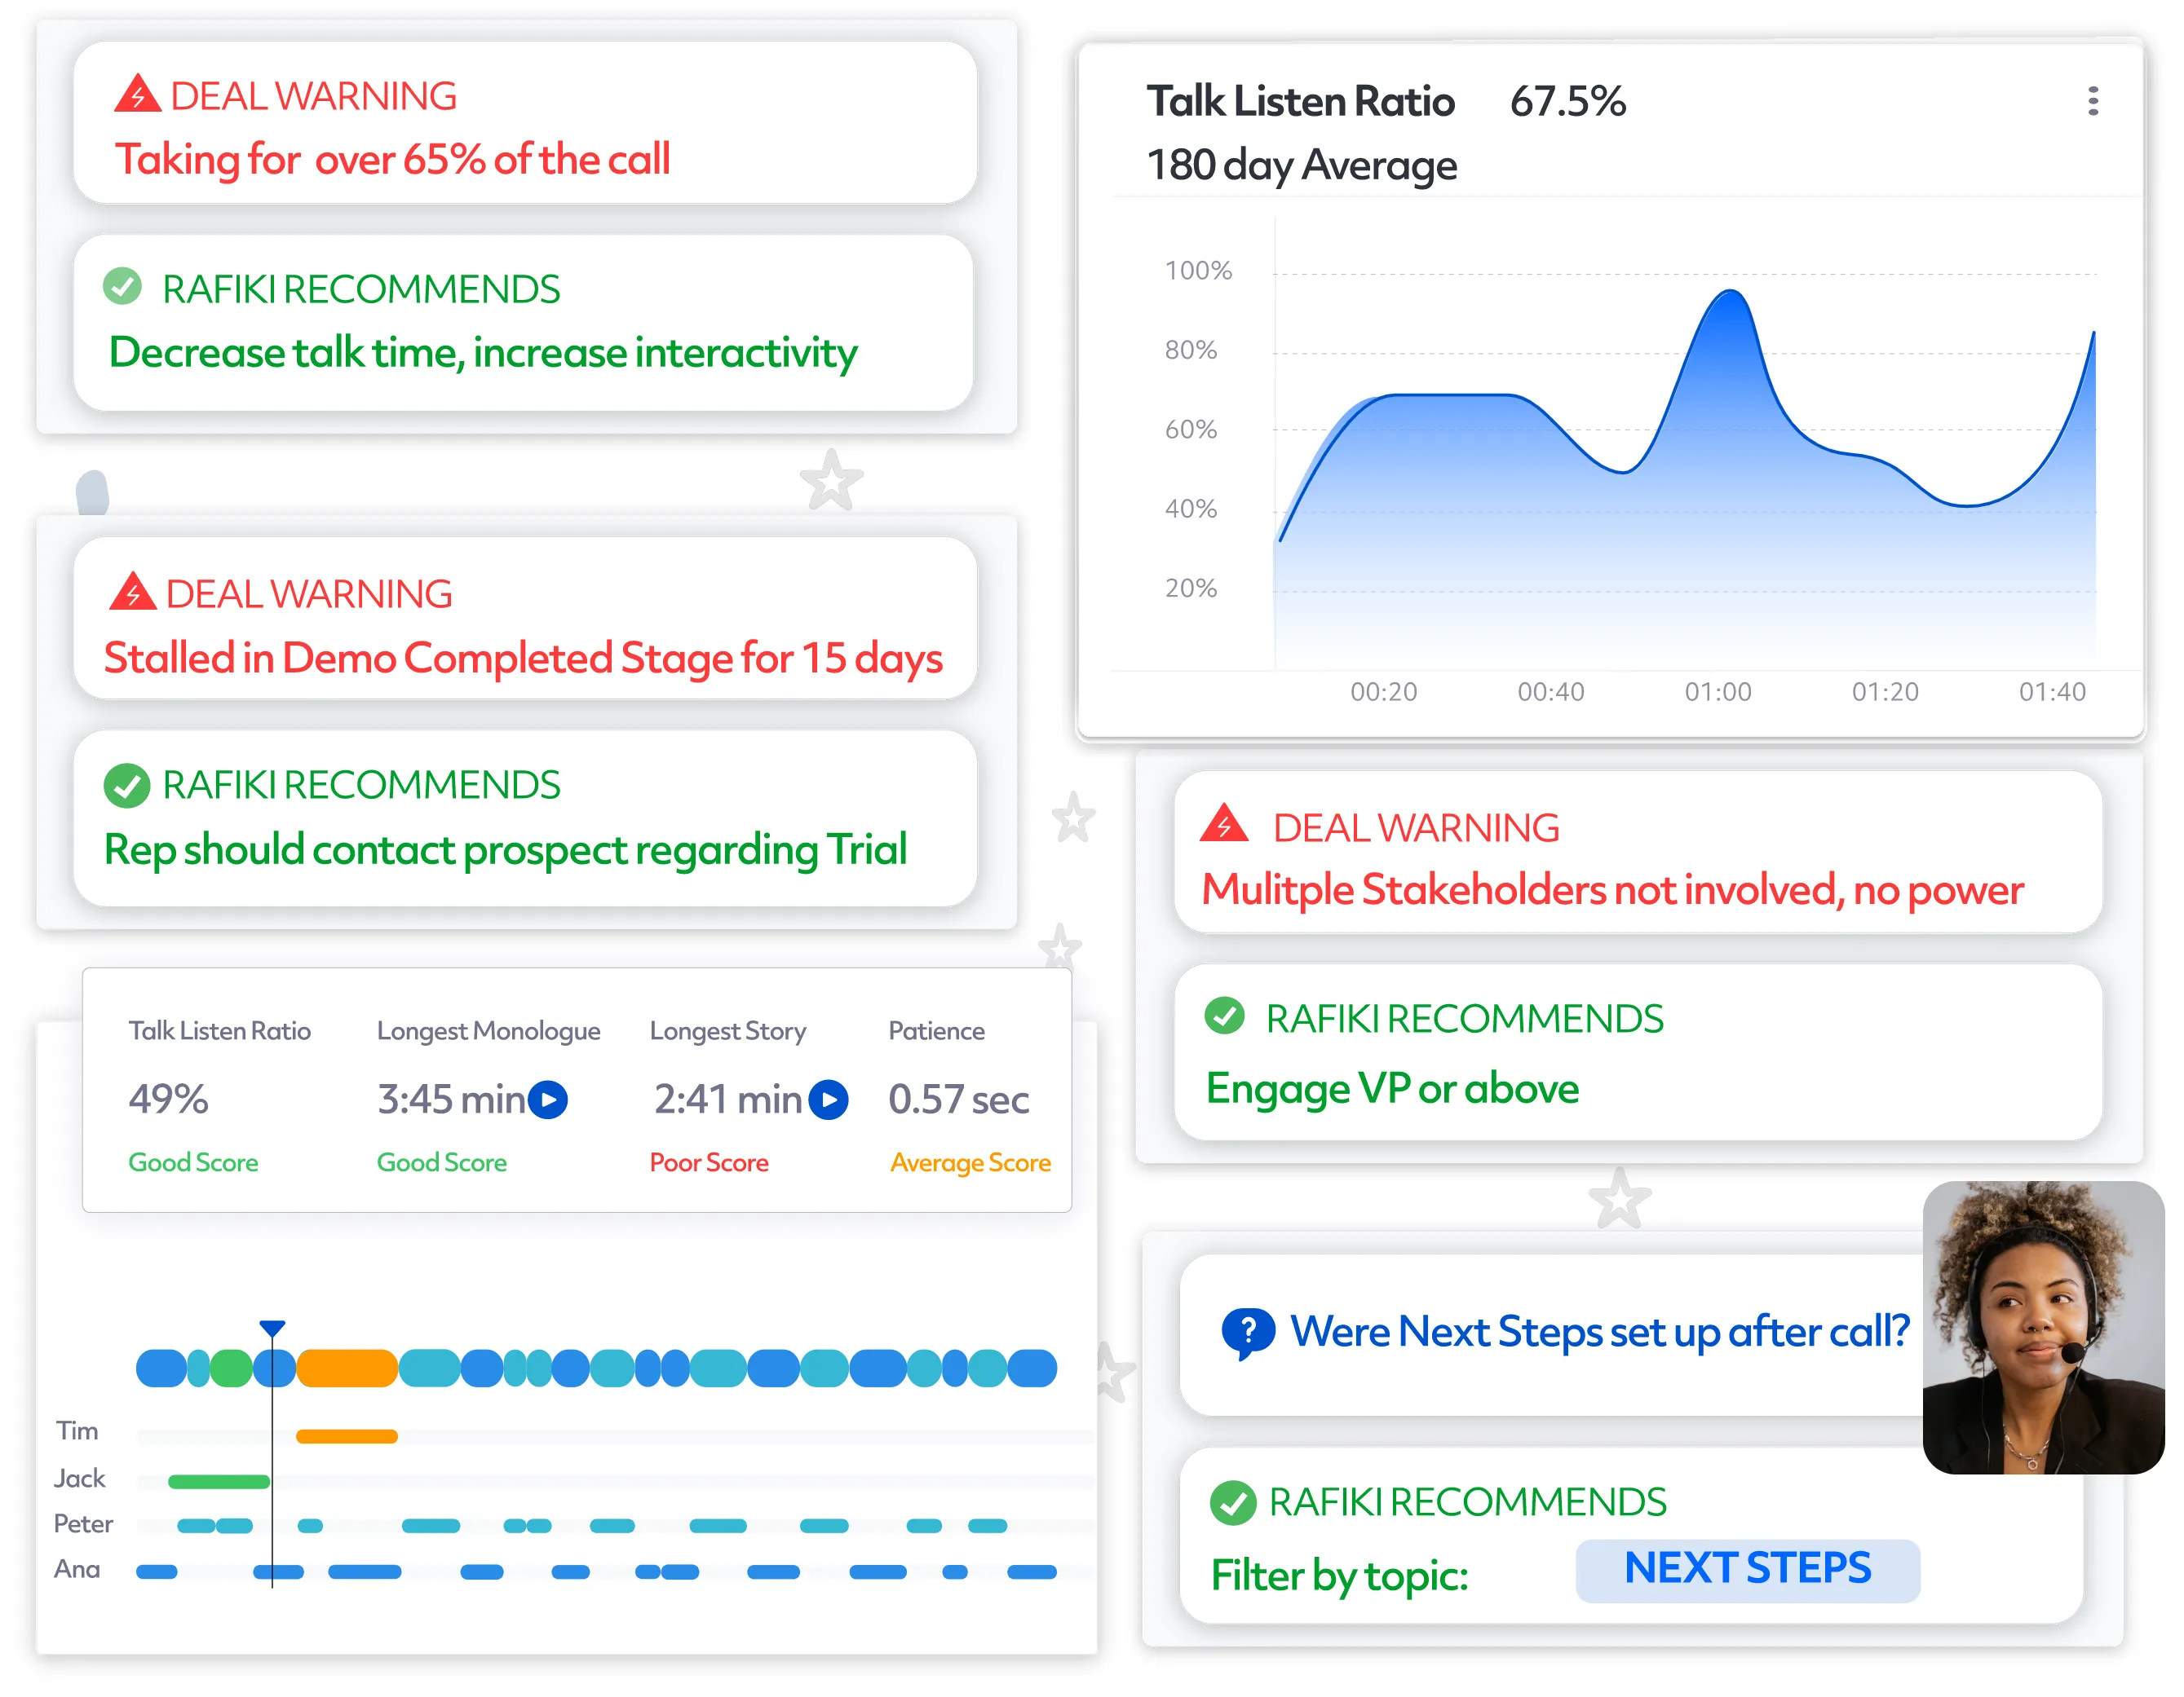Click green check beside Rep should contact prospect

[127, 786]
